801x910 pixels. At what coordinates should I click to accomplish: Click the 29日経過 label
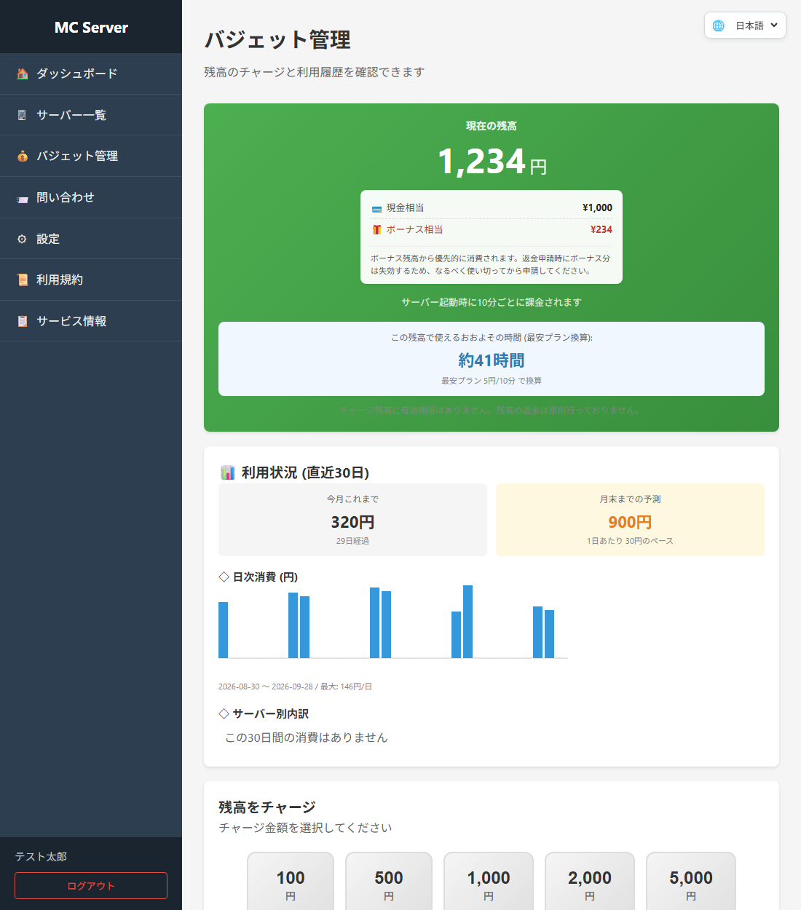(352, 541)
